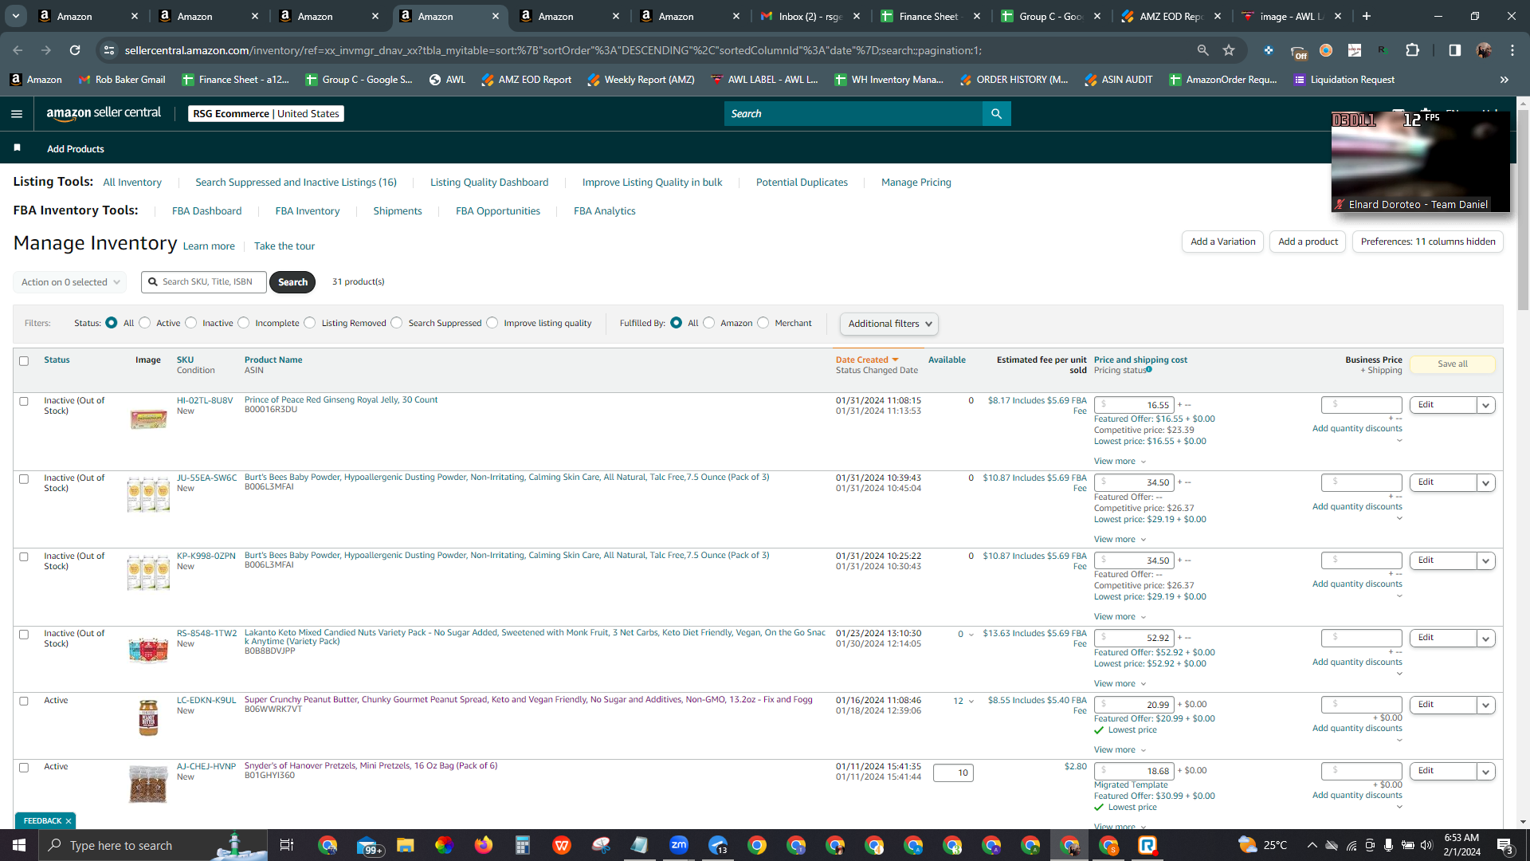Go back with browser back arrow
Viewport: 1530px width, 861px height.
(18, 50)
